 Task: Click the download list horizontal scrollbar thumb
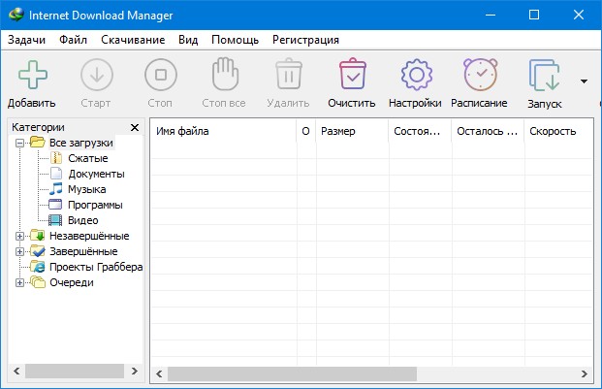point(292,374)
